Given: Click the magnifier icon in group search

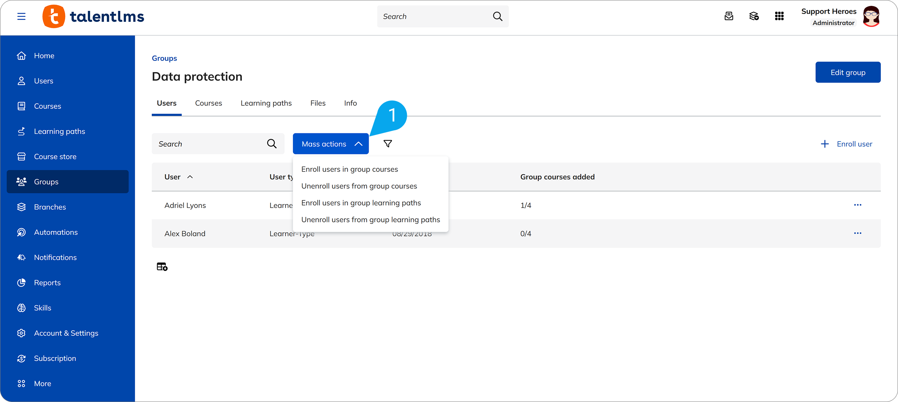Looking at the screenshot, I should [x=272, y=144].
